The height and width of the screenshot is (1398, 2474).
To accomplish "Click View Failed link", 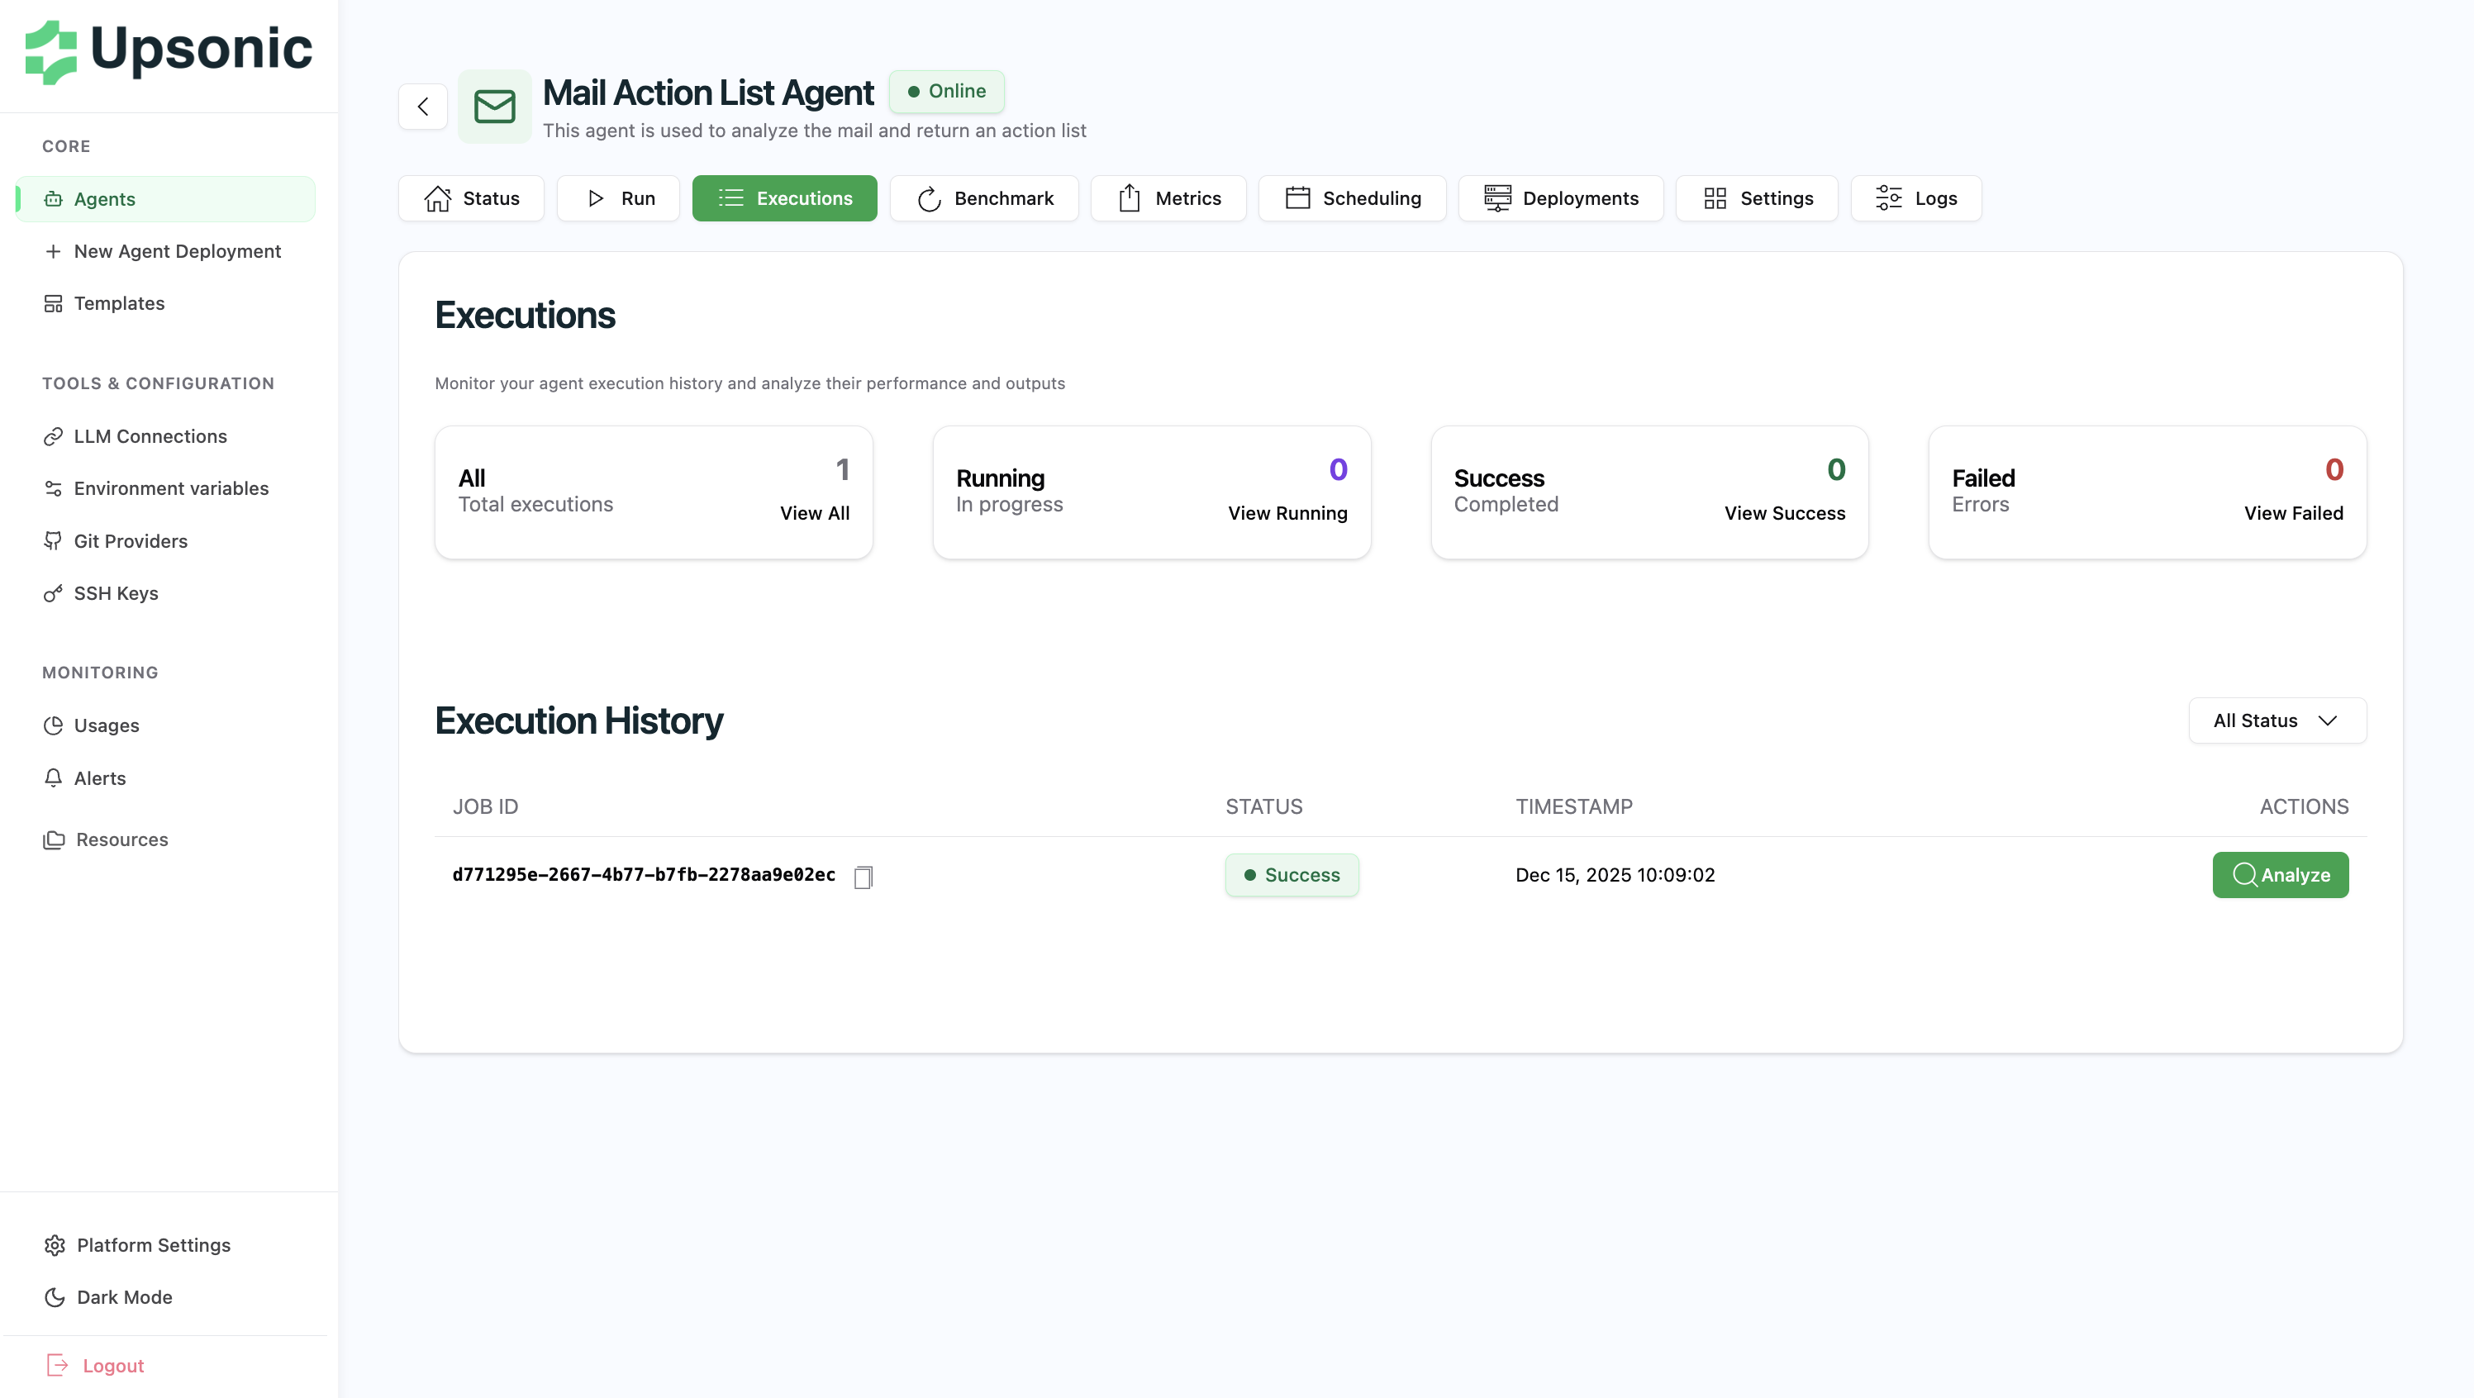I will pyautogui.click(x=2292, y=513).
